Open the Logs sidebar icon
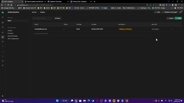 [3, 56]
